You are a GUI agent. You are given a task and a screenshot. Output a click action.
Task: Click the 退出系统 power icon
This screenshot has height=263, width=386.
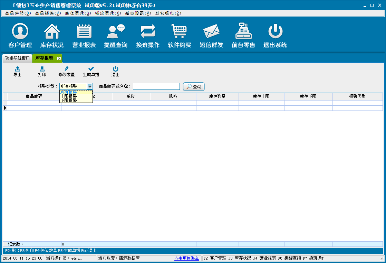point(275,32)
